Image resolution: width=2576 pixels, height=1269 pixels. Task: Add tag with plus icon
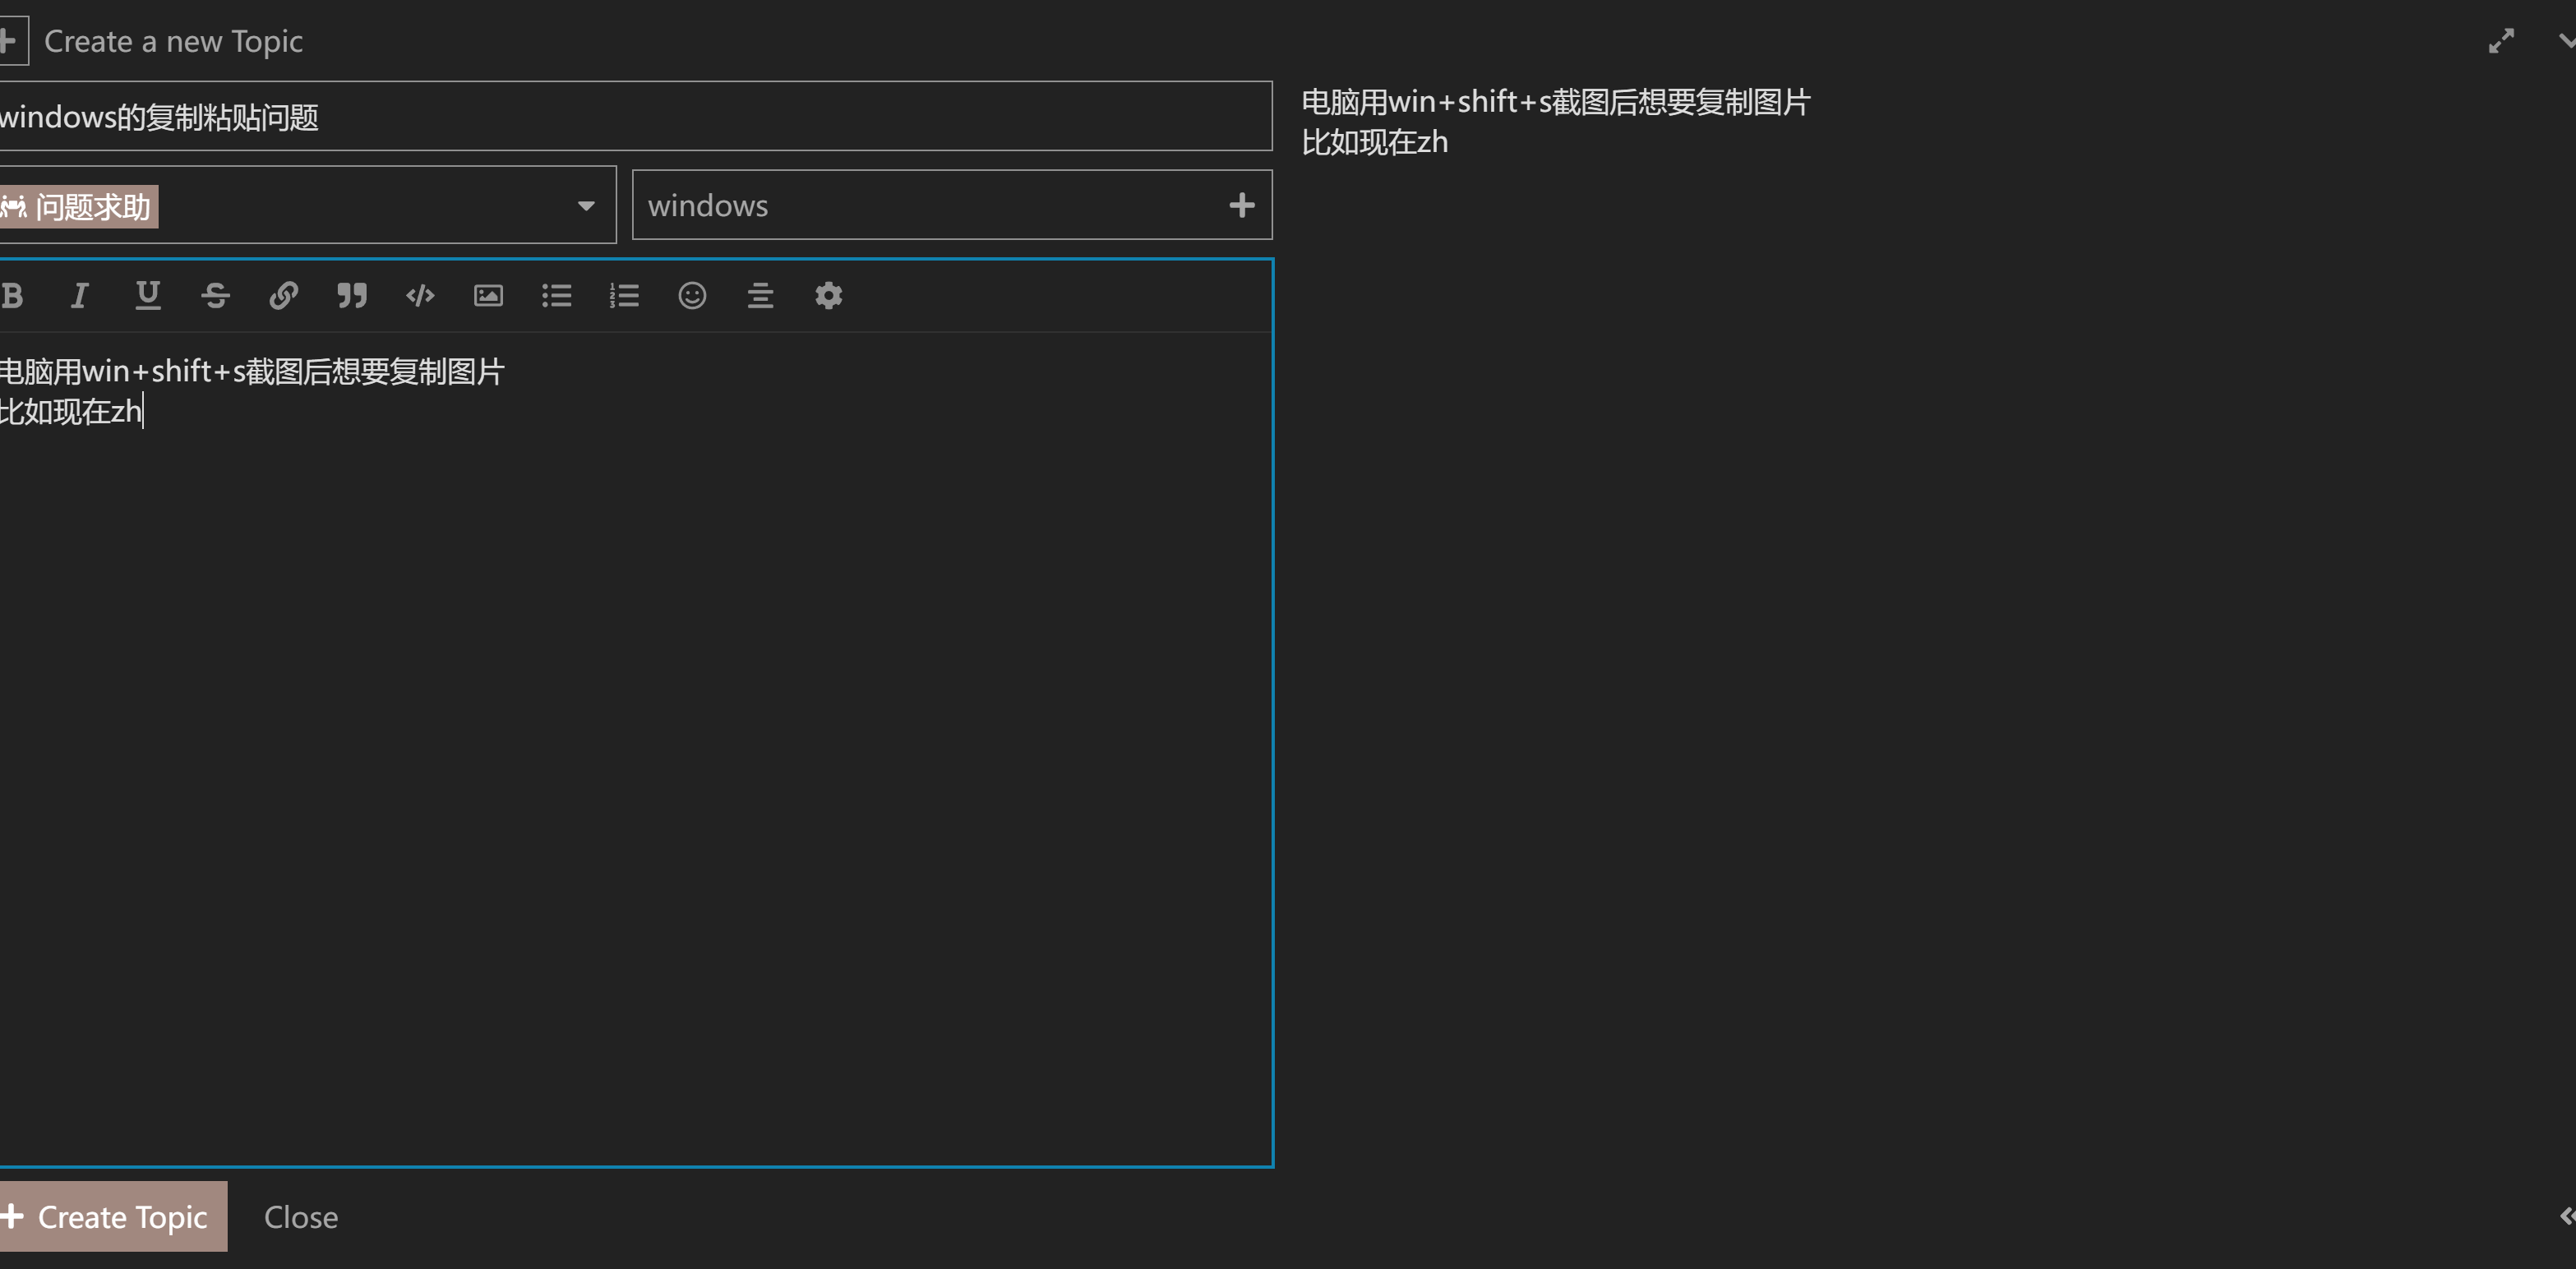coord(1241,206)
